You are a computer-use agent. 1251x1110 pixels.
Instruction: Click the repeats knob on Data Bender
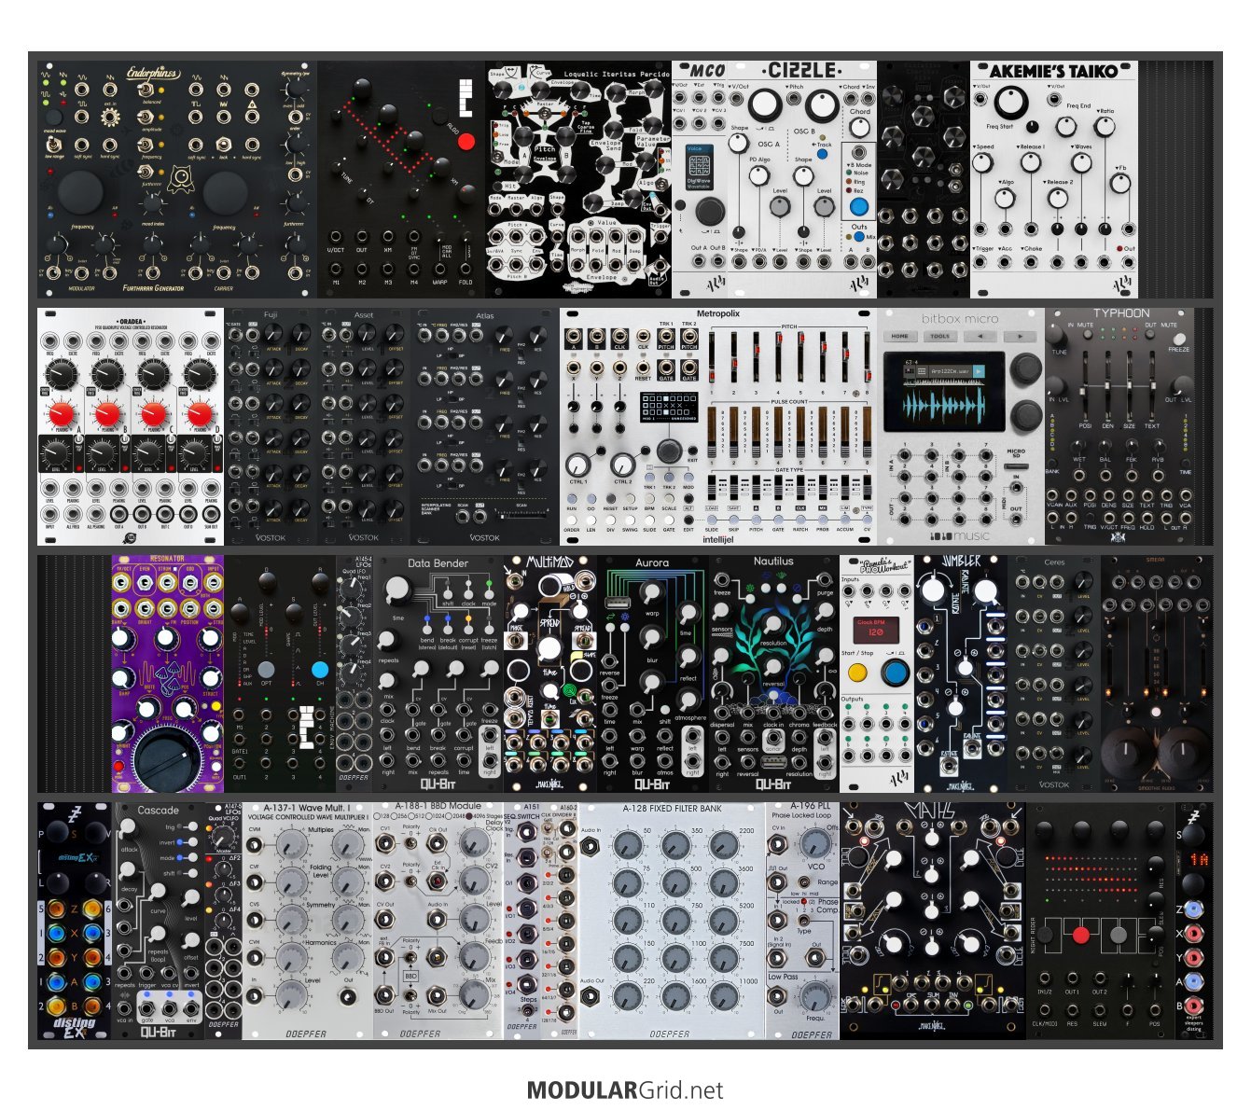389,642
